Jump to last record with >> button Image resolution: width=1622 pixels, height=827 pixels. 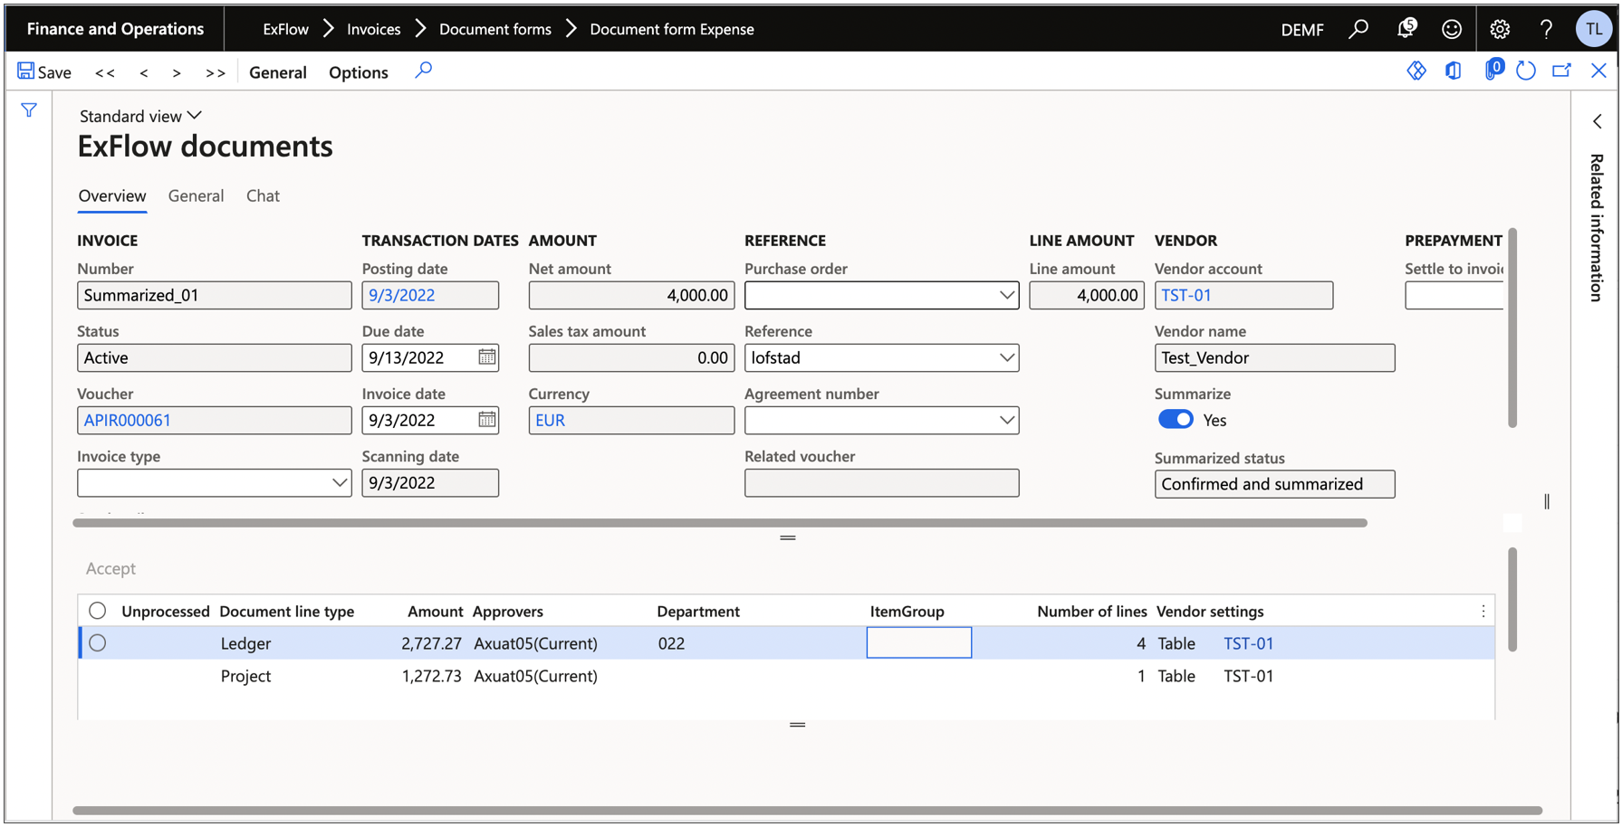pos(216,72)
